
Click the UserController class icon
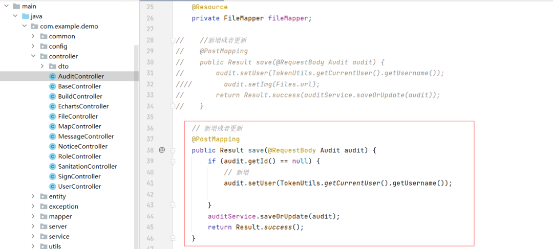pos(52,187)
